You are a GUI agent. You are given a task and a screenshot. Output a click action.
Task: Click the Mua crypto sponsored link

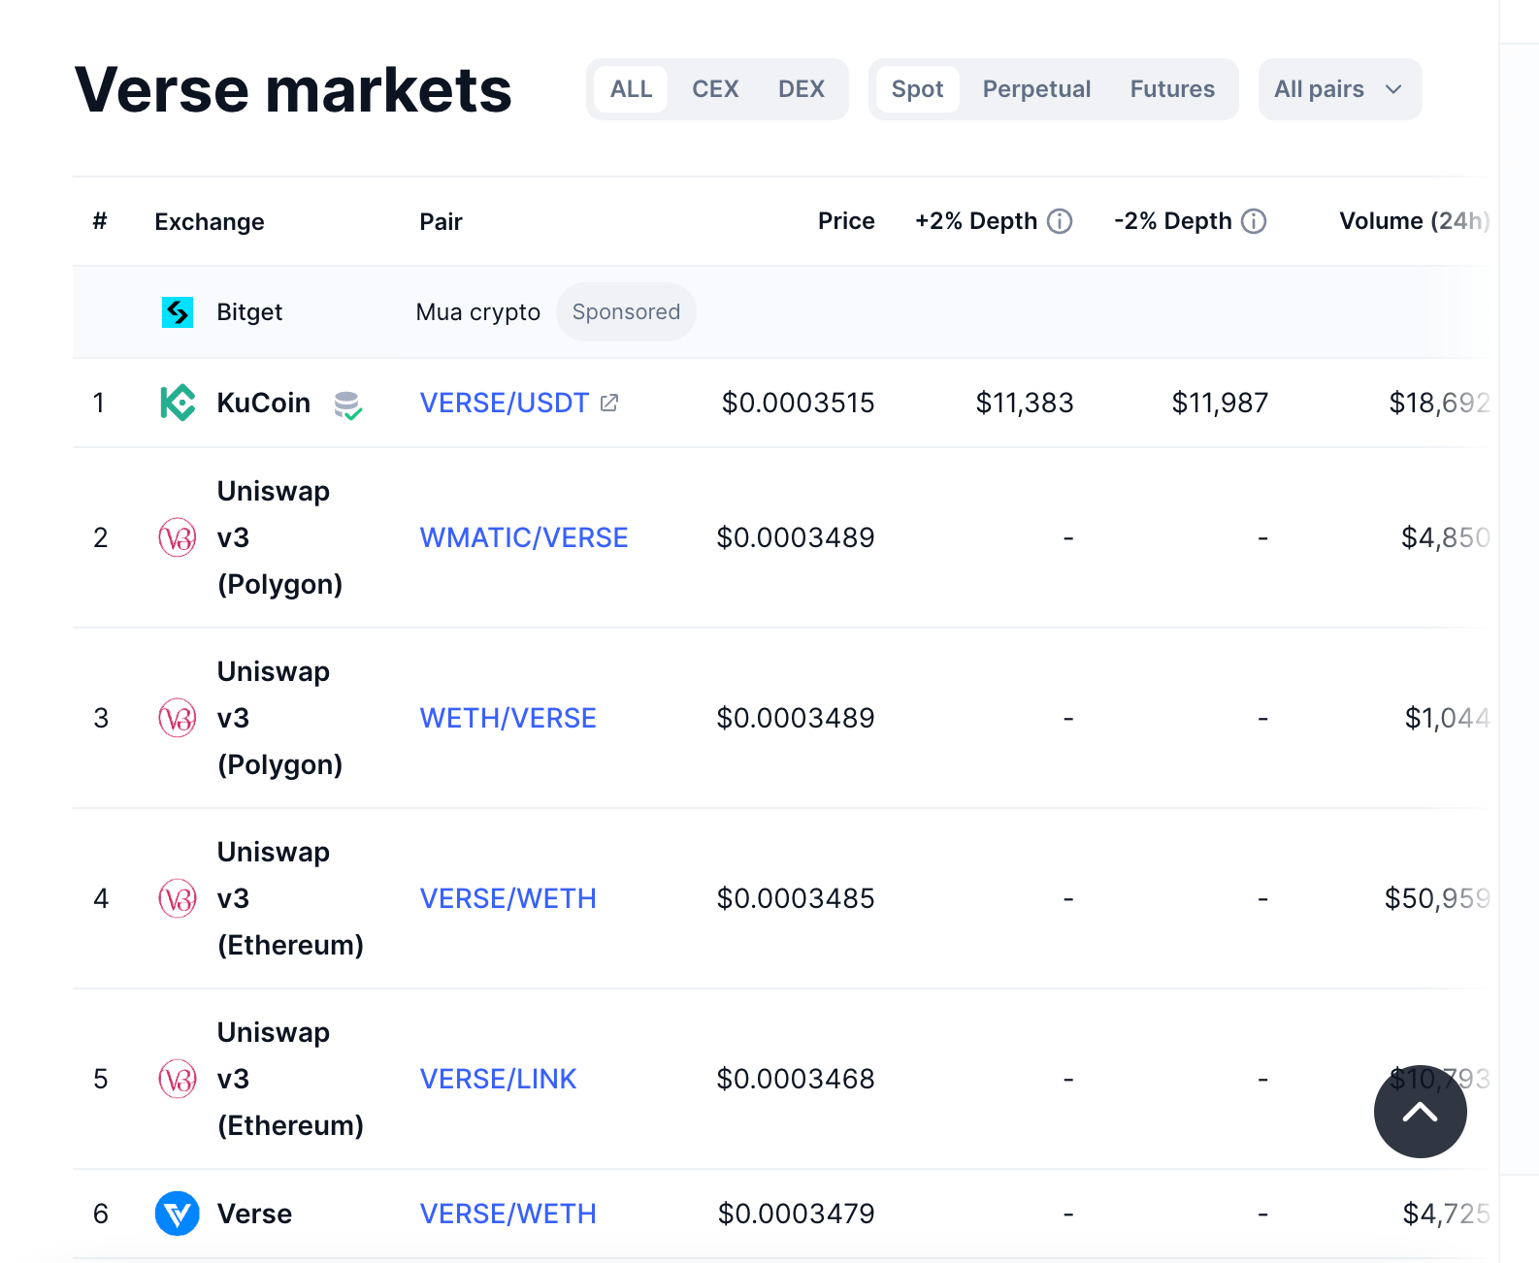coord(477,312)
